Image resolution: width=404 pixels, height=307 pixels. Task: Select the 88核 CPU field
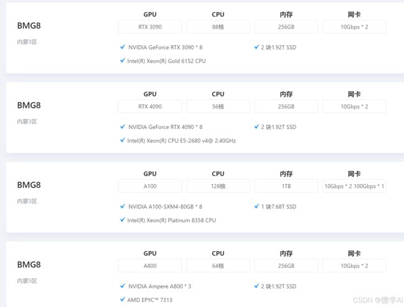pos(218,27)
